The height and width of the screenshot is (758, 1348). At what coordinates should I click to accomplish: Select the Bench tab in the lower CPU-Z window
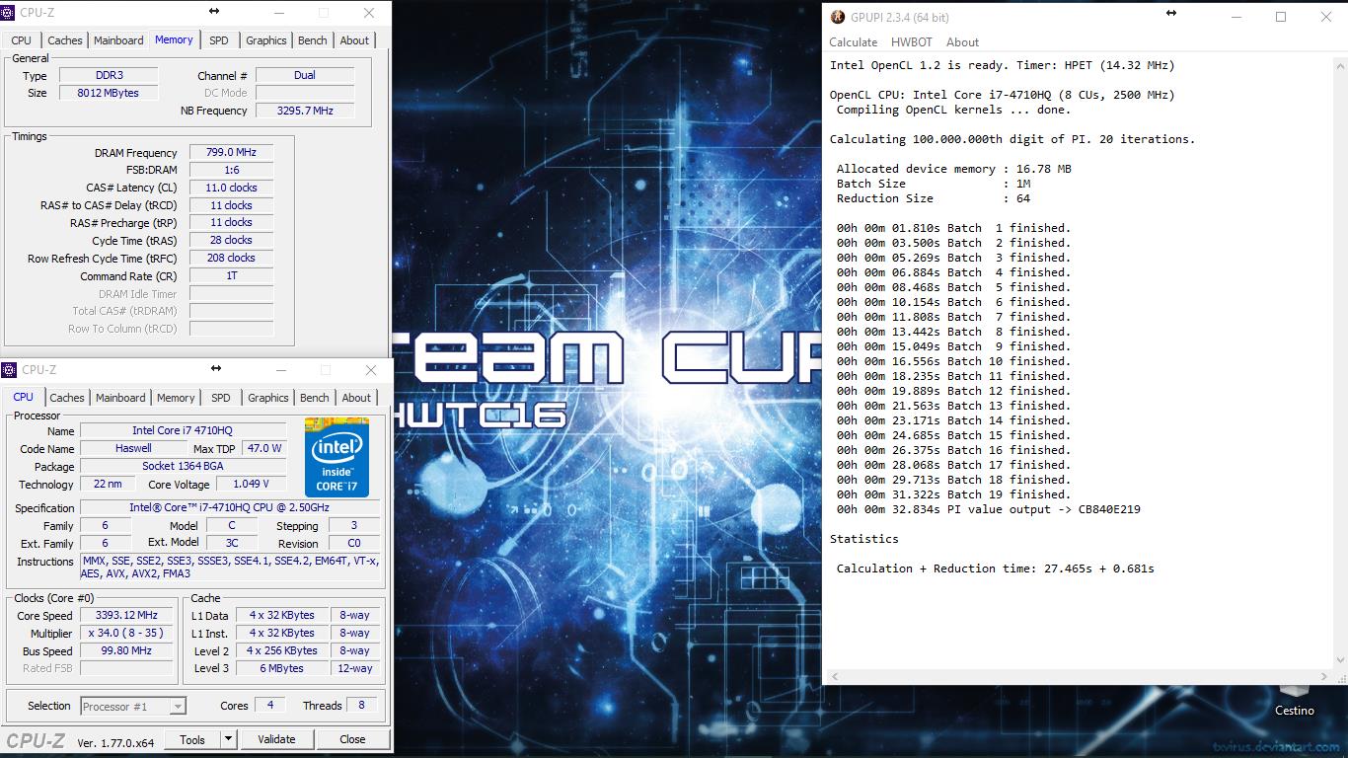click(x=315, y=398)
